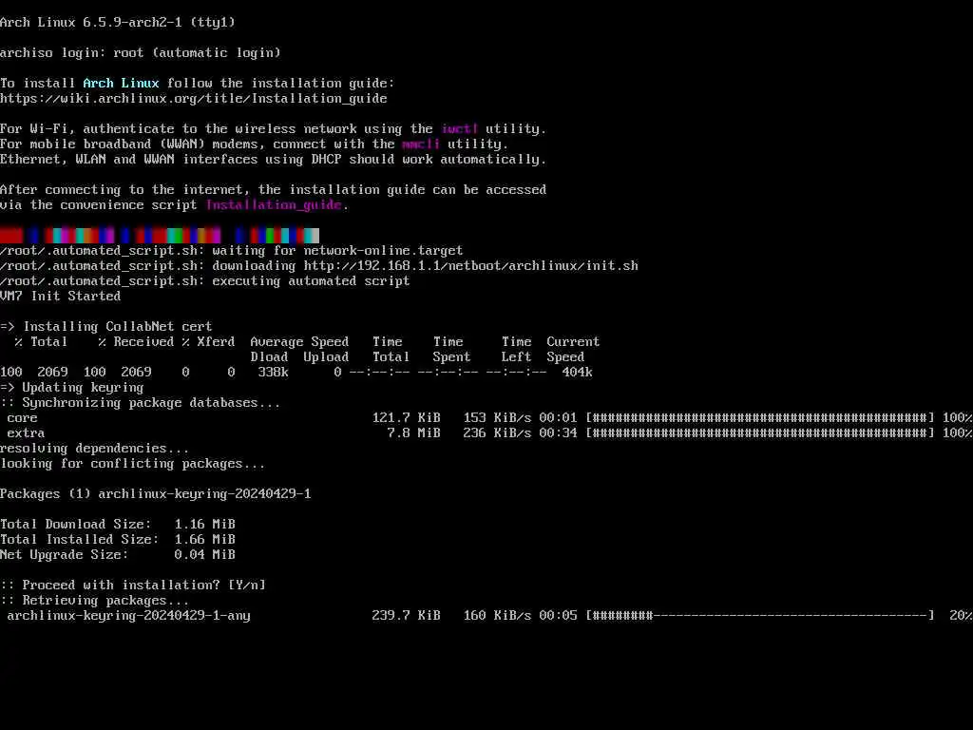Screen dimensions: 973x730
Task: Click the 'Total Download Size: 1.16 MiB' line
Action: coord(118,525)
